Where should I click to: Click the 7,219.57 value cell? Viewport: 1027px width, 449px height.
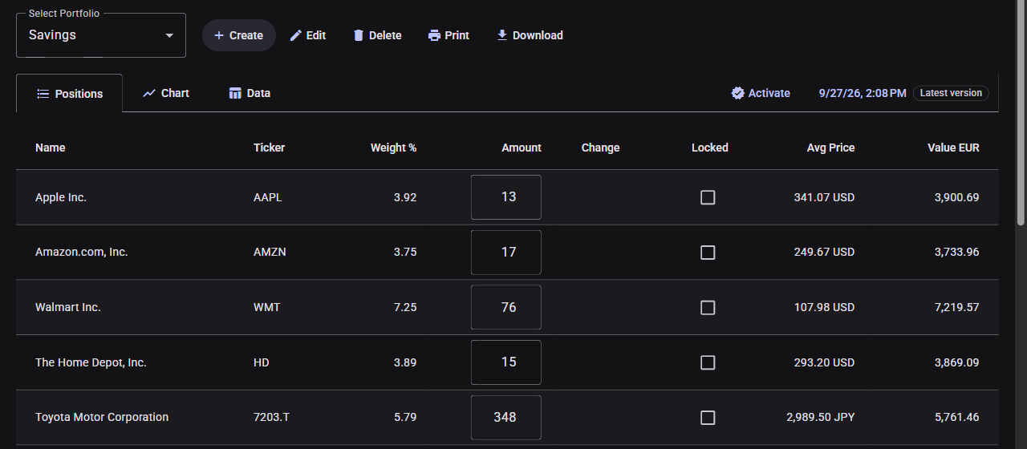[956, 307]
